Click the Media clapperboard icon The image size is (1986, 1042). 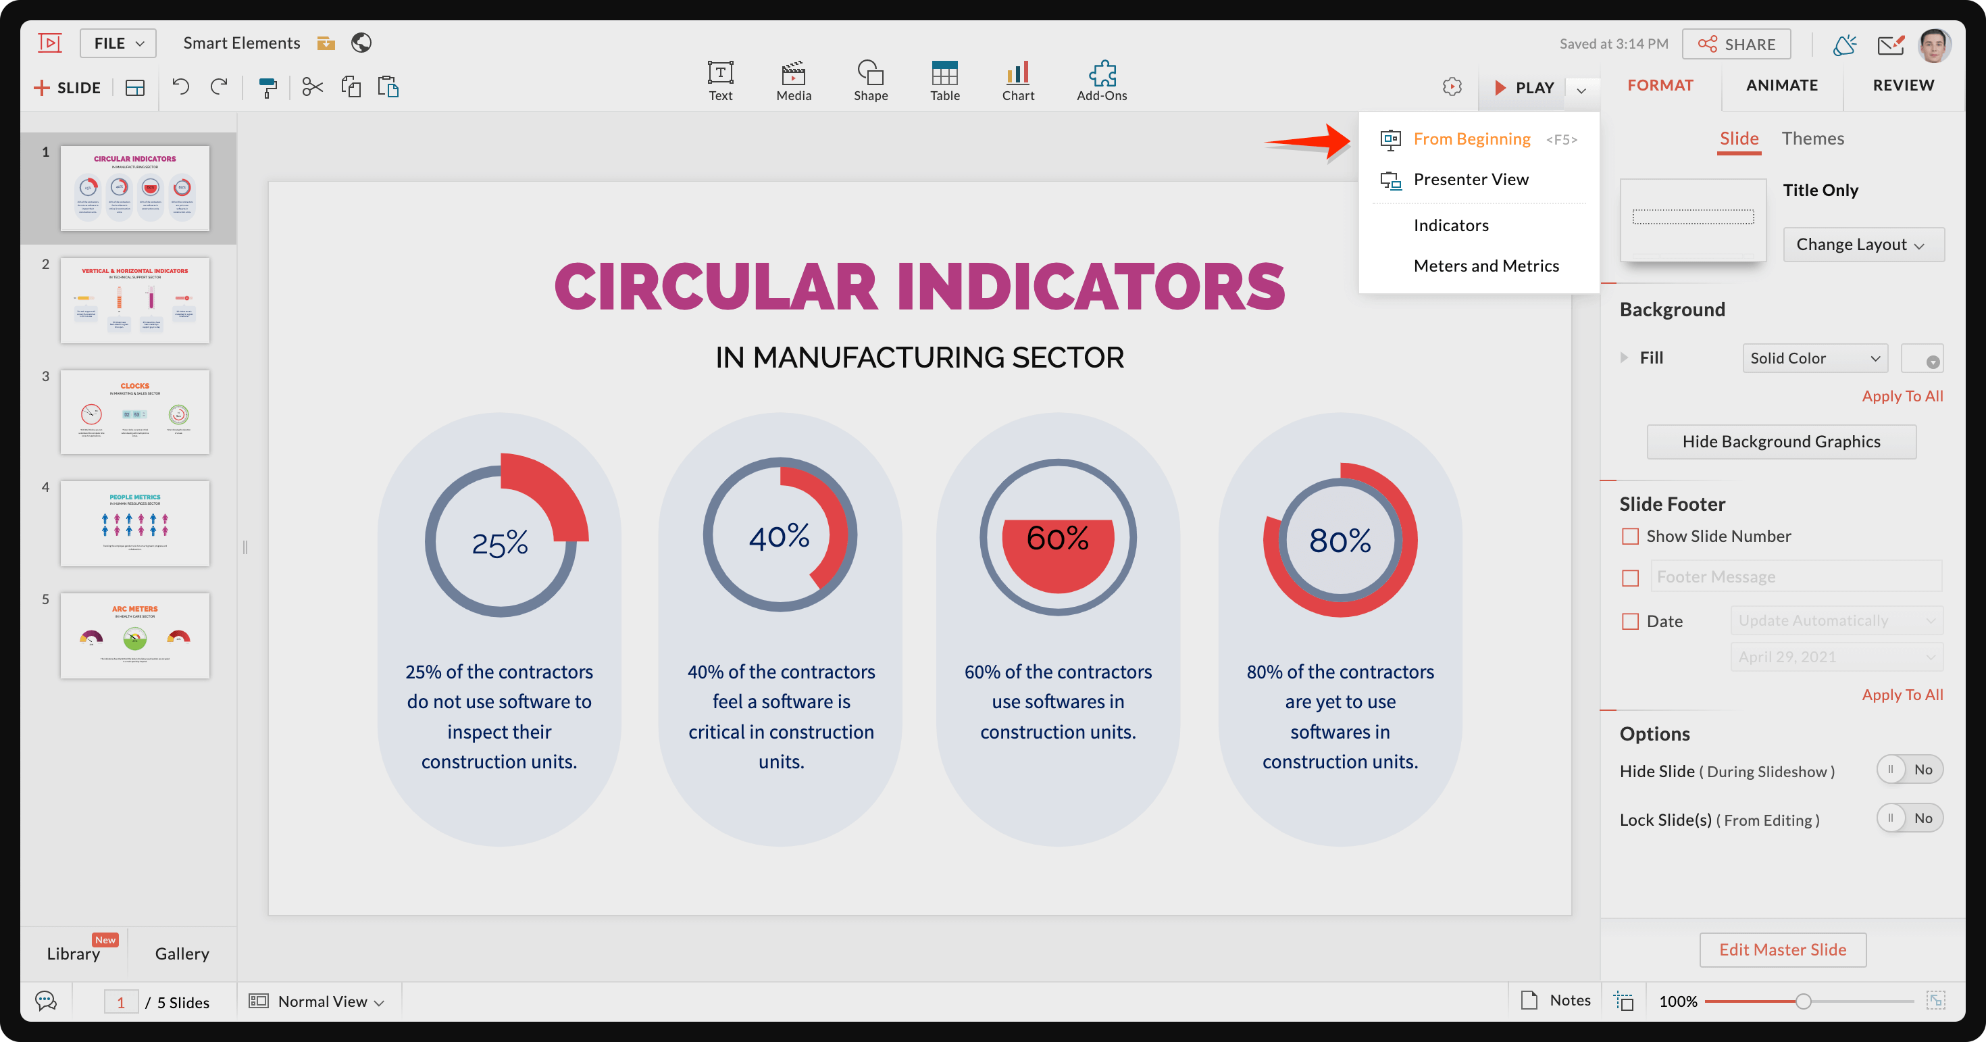point(793,80)
